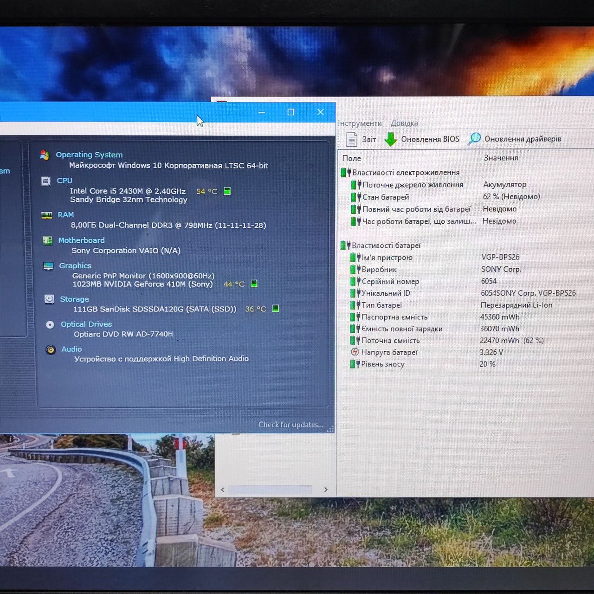Open the Інструменти menu
The image size is (594, 594).
[360, 123]
